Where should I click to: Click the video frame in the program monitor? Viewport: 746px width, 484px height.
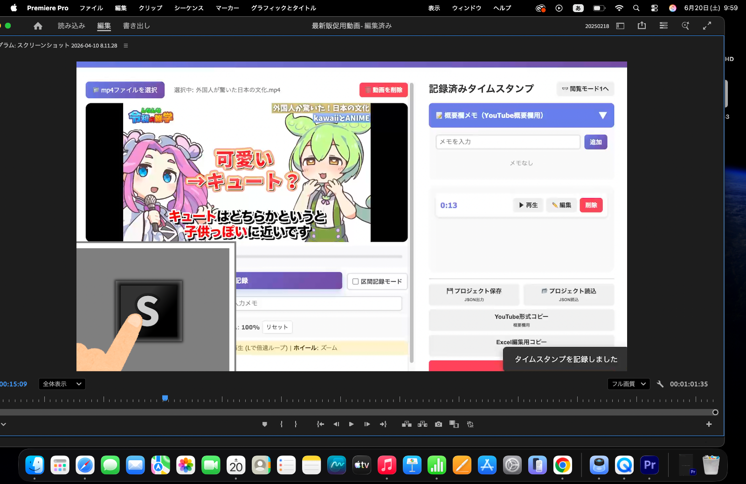point(352,216)
